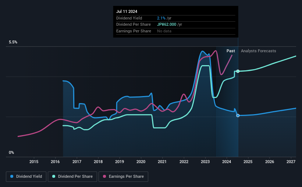Click the 0% y-axis label
The image size is (302, 187).
click(x=11, y=152)
